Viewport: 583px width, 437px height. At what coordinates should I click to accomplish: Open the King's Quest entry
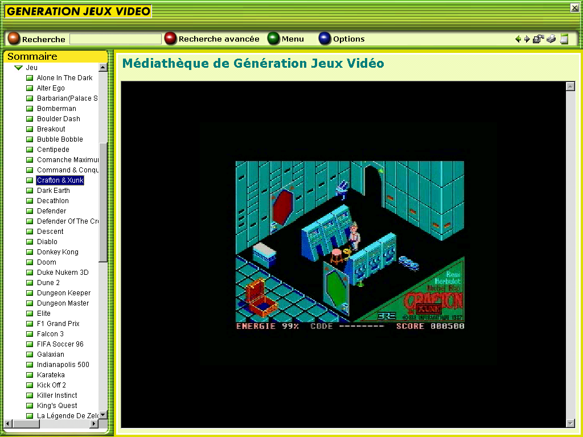coord(56,406)
